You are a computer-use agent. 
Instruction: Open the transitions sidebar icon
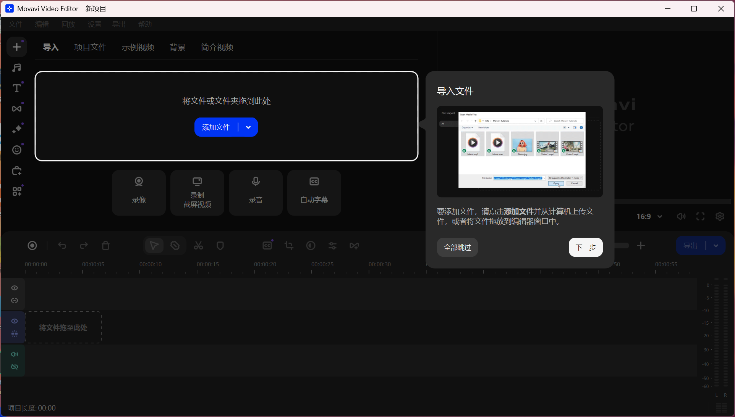17,109
